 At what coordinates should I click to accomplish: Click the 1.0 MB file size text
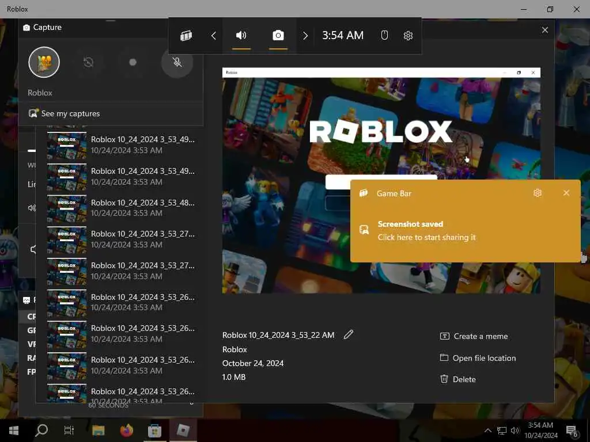[x=234, y=377]
